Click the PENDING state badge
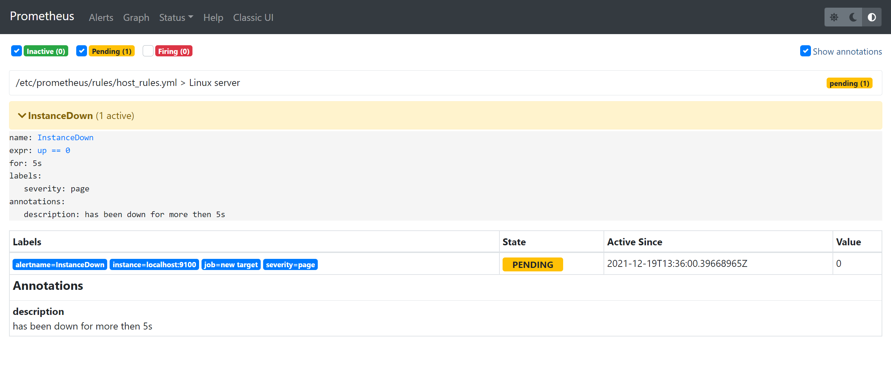 pos(533,264)
